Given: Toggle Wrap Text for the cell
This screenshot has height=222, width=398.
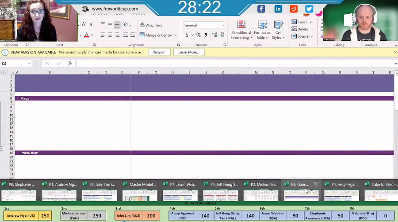Looking at the screenshot, I should (x=151, y=25).
